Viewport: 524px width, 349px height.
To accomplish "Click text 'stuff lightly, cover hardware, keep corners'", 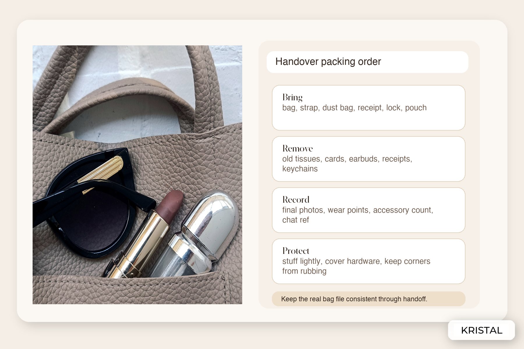I will (x=356, y=261).
